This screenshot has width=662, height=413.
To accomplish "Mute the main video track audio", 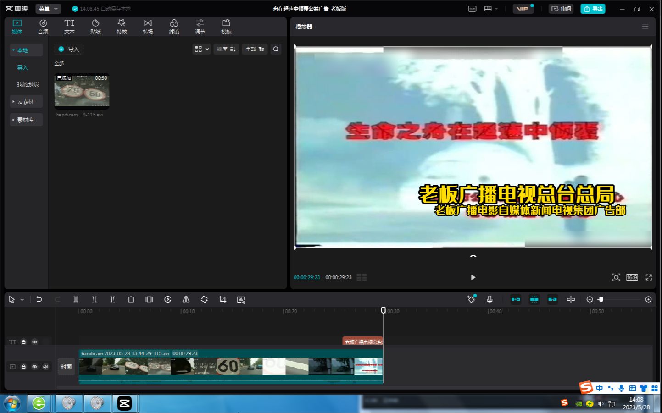I will tap(45, 367).
